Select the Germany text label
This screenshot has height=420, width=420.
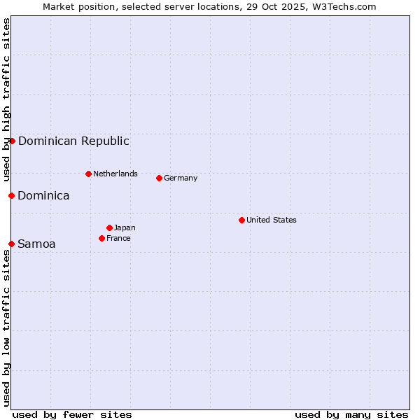point(181,178)
